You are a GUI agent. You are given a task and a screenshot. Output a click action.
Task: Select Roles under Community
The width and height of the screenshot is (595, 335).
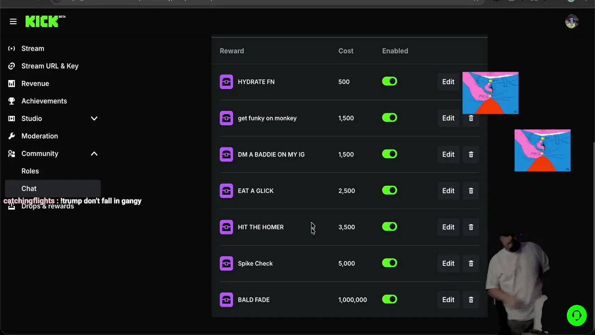point(30,171)
